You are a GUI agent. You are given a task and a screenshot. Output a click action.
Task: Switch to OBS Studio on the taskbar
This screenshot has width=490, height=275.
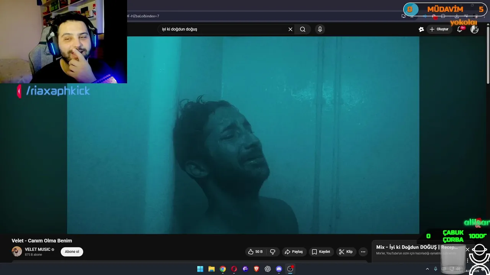pyautogui.click(x=290, y=269)
